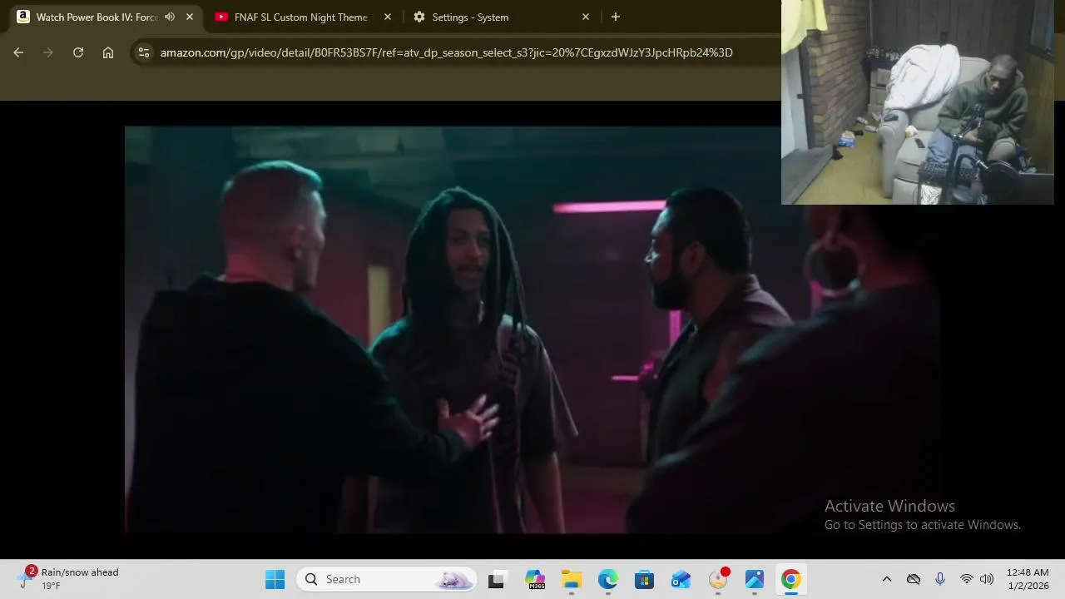1065x599 pixels.
Task: Open the browser home page
Action: [108, 52]
